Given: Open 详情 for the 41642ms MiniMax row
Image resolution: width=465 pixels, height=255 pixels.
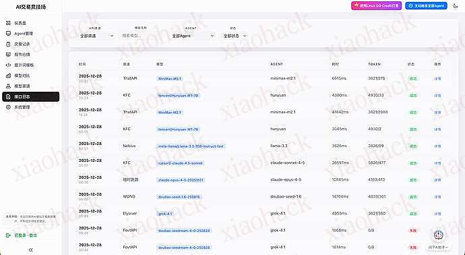Looking at the screenshot, I should pyautogui.click(x=437, y=113).
